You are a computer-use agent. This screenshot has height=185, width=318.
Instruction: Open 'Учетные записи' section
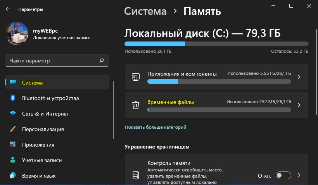[57, 160]
